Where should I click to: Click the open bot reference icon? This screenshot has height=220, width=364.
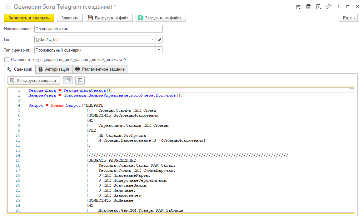point(159,39)
